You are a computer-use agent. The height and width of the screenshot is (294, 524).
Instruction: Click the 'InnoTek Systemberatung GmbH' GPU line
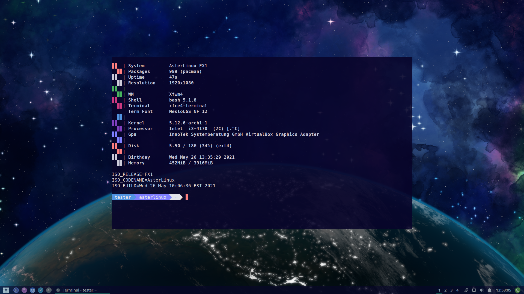244,134
